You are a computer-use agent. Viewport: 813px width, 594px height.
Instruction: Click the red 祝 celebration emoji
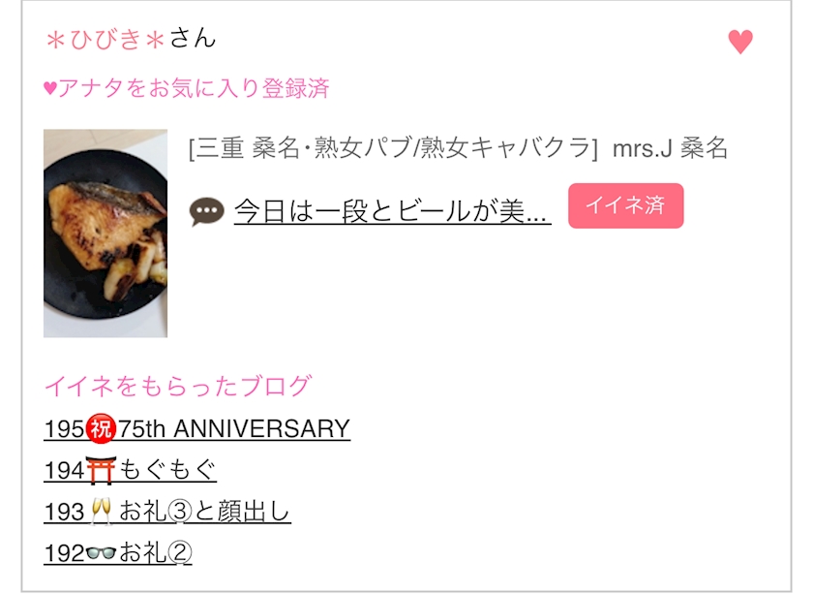coord(101,429)
